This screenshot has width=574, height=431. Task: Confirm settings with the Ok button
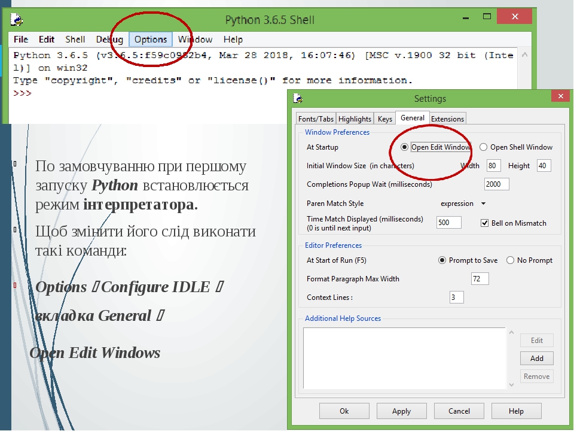344,411
